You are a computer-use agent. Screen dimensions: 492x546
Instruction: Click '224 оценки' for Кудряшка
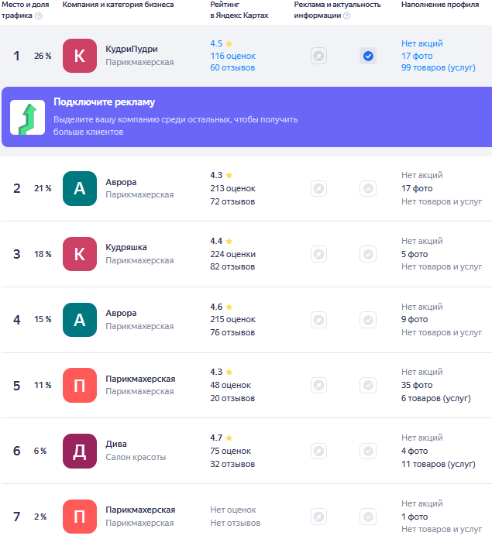pos(232,254)
